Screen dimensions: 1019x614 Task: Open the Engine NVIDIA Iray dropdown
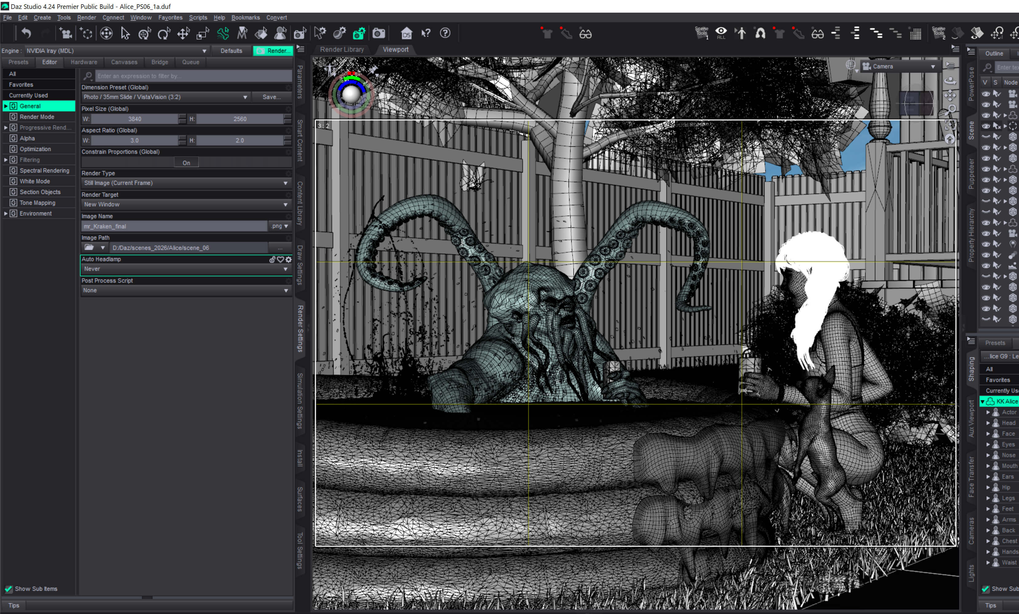pyautogui.click(x=116, y=51)
